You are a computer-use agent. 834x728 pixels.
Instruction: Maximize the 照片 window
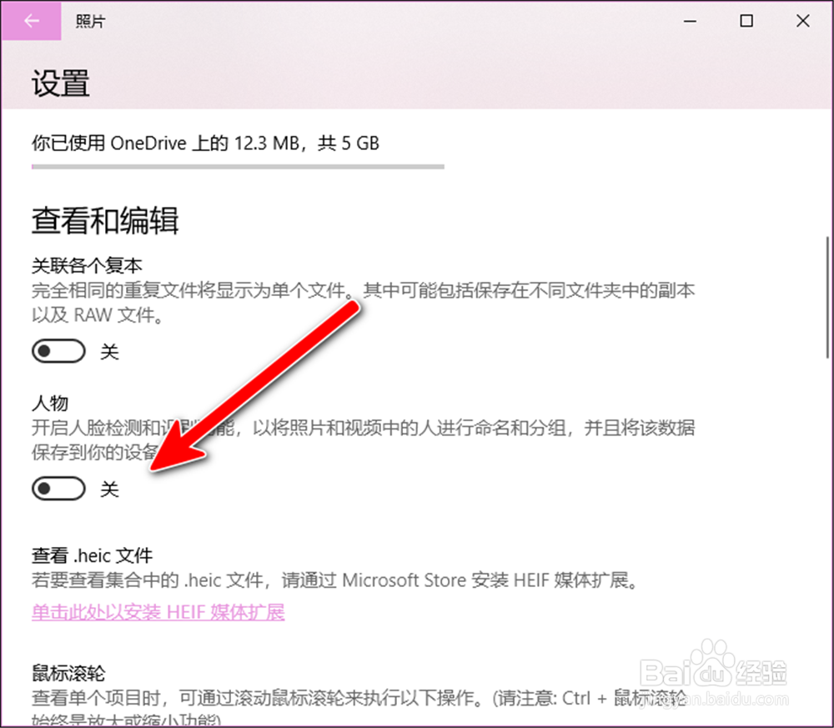pyautogui.click(x=746, y=22)
